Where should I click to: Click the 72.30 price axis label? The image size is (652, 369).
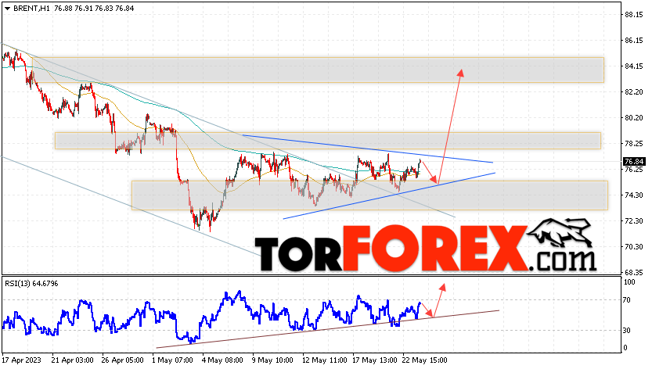634,221
